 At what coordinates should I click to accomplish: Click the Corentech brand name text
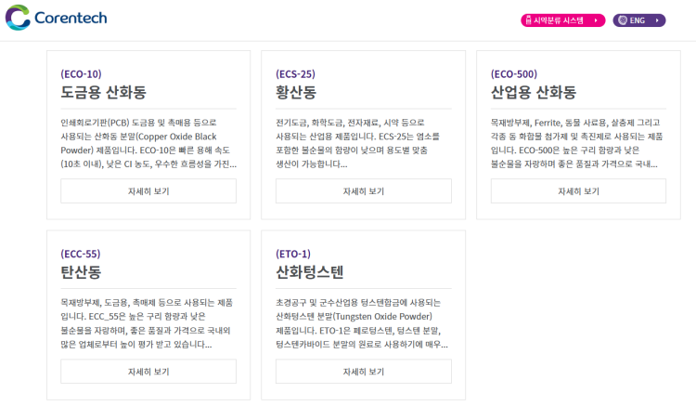point(70,18)
